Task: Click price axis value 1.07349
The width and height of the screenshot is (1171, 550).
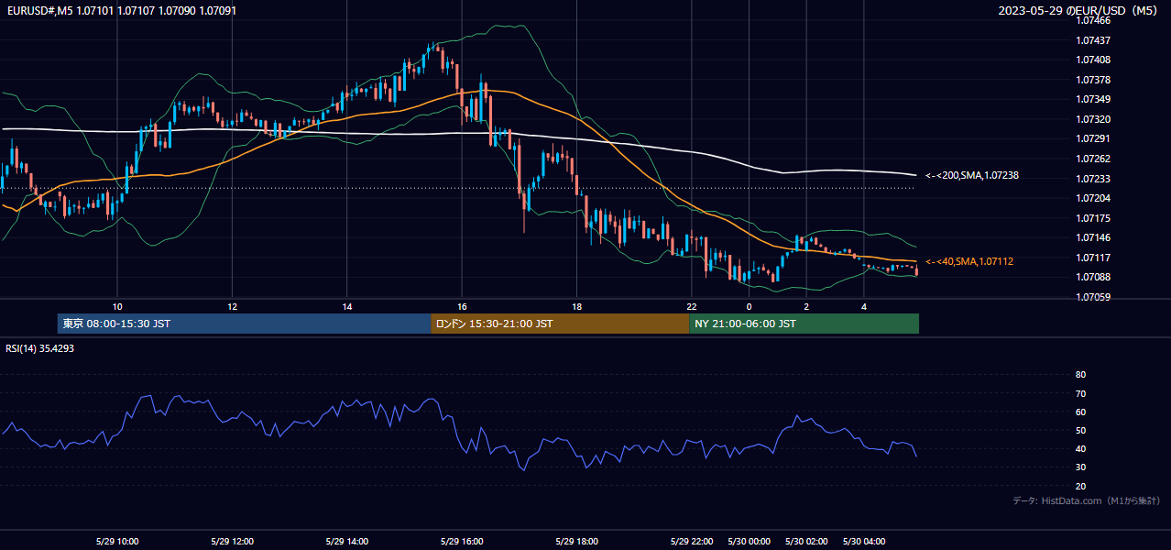Action: coord(1093,99)
